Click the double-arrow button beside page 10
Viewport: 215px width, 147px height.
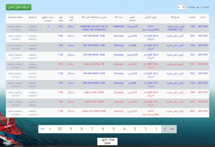(x=42, y=129)
